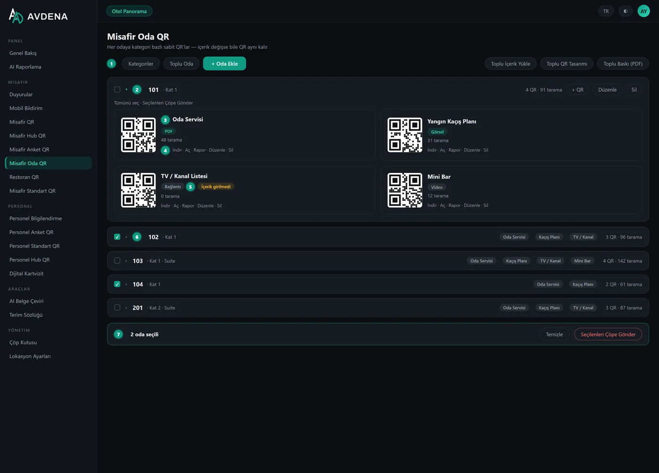Click the Tümünü seç link
Image resolution: width=659 pixels, height=473 pixels.
(x=127, y=103)
